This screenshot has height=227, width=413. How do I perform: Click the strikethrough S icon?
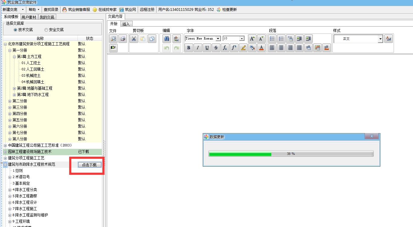coord(216,48)
